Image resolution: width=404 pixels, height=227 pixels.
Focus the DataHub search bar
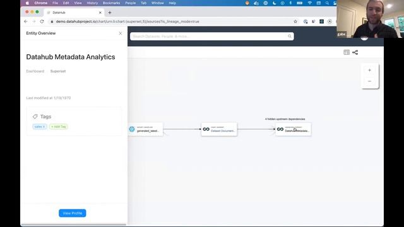(212, 37)
